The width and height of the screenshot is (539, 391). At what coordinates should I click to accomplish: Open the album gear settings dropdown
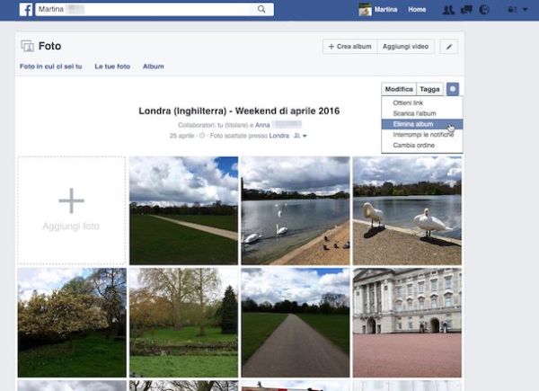pos(453,89)
